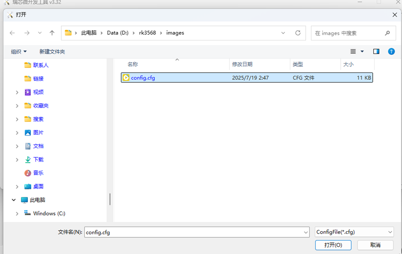Refresh the images folder
Image resolution: width=402 pixels, height=254 pixels.
tap(297, 33)
